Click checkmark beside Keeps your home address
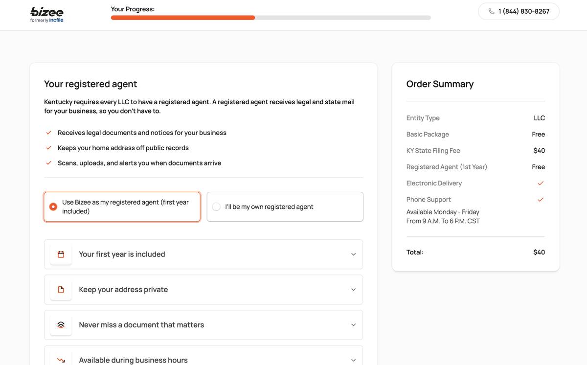This screenshot has width=587, height=365. click(x=48, y=148)
